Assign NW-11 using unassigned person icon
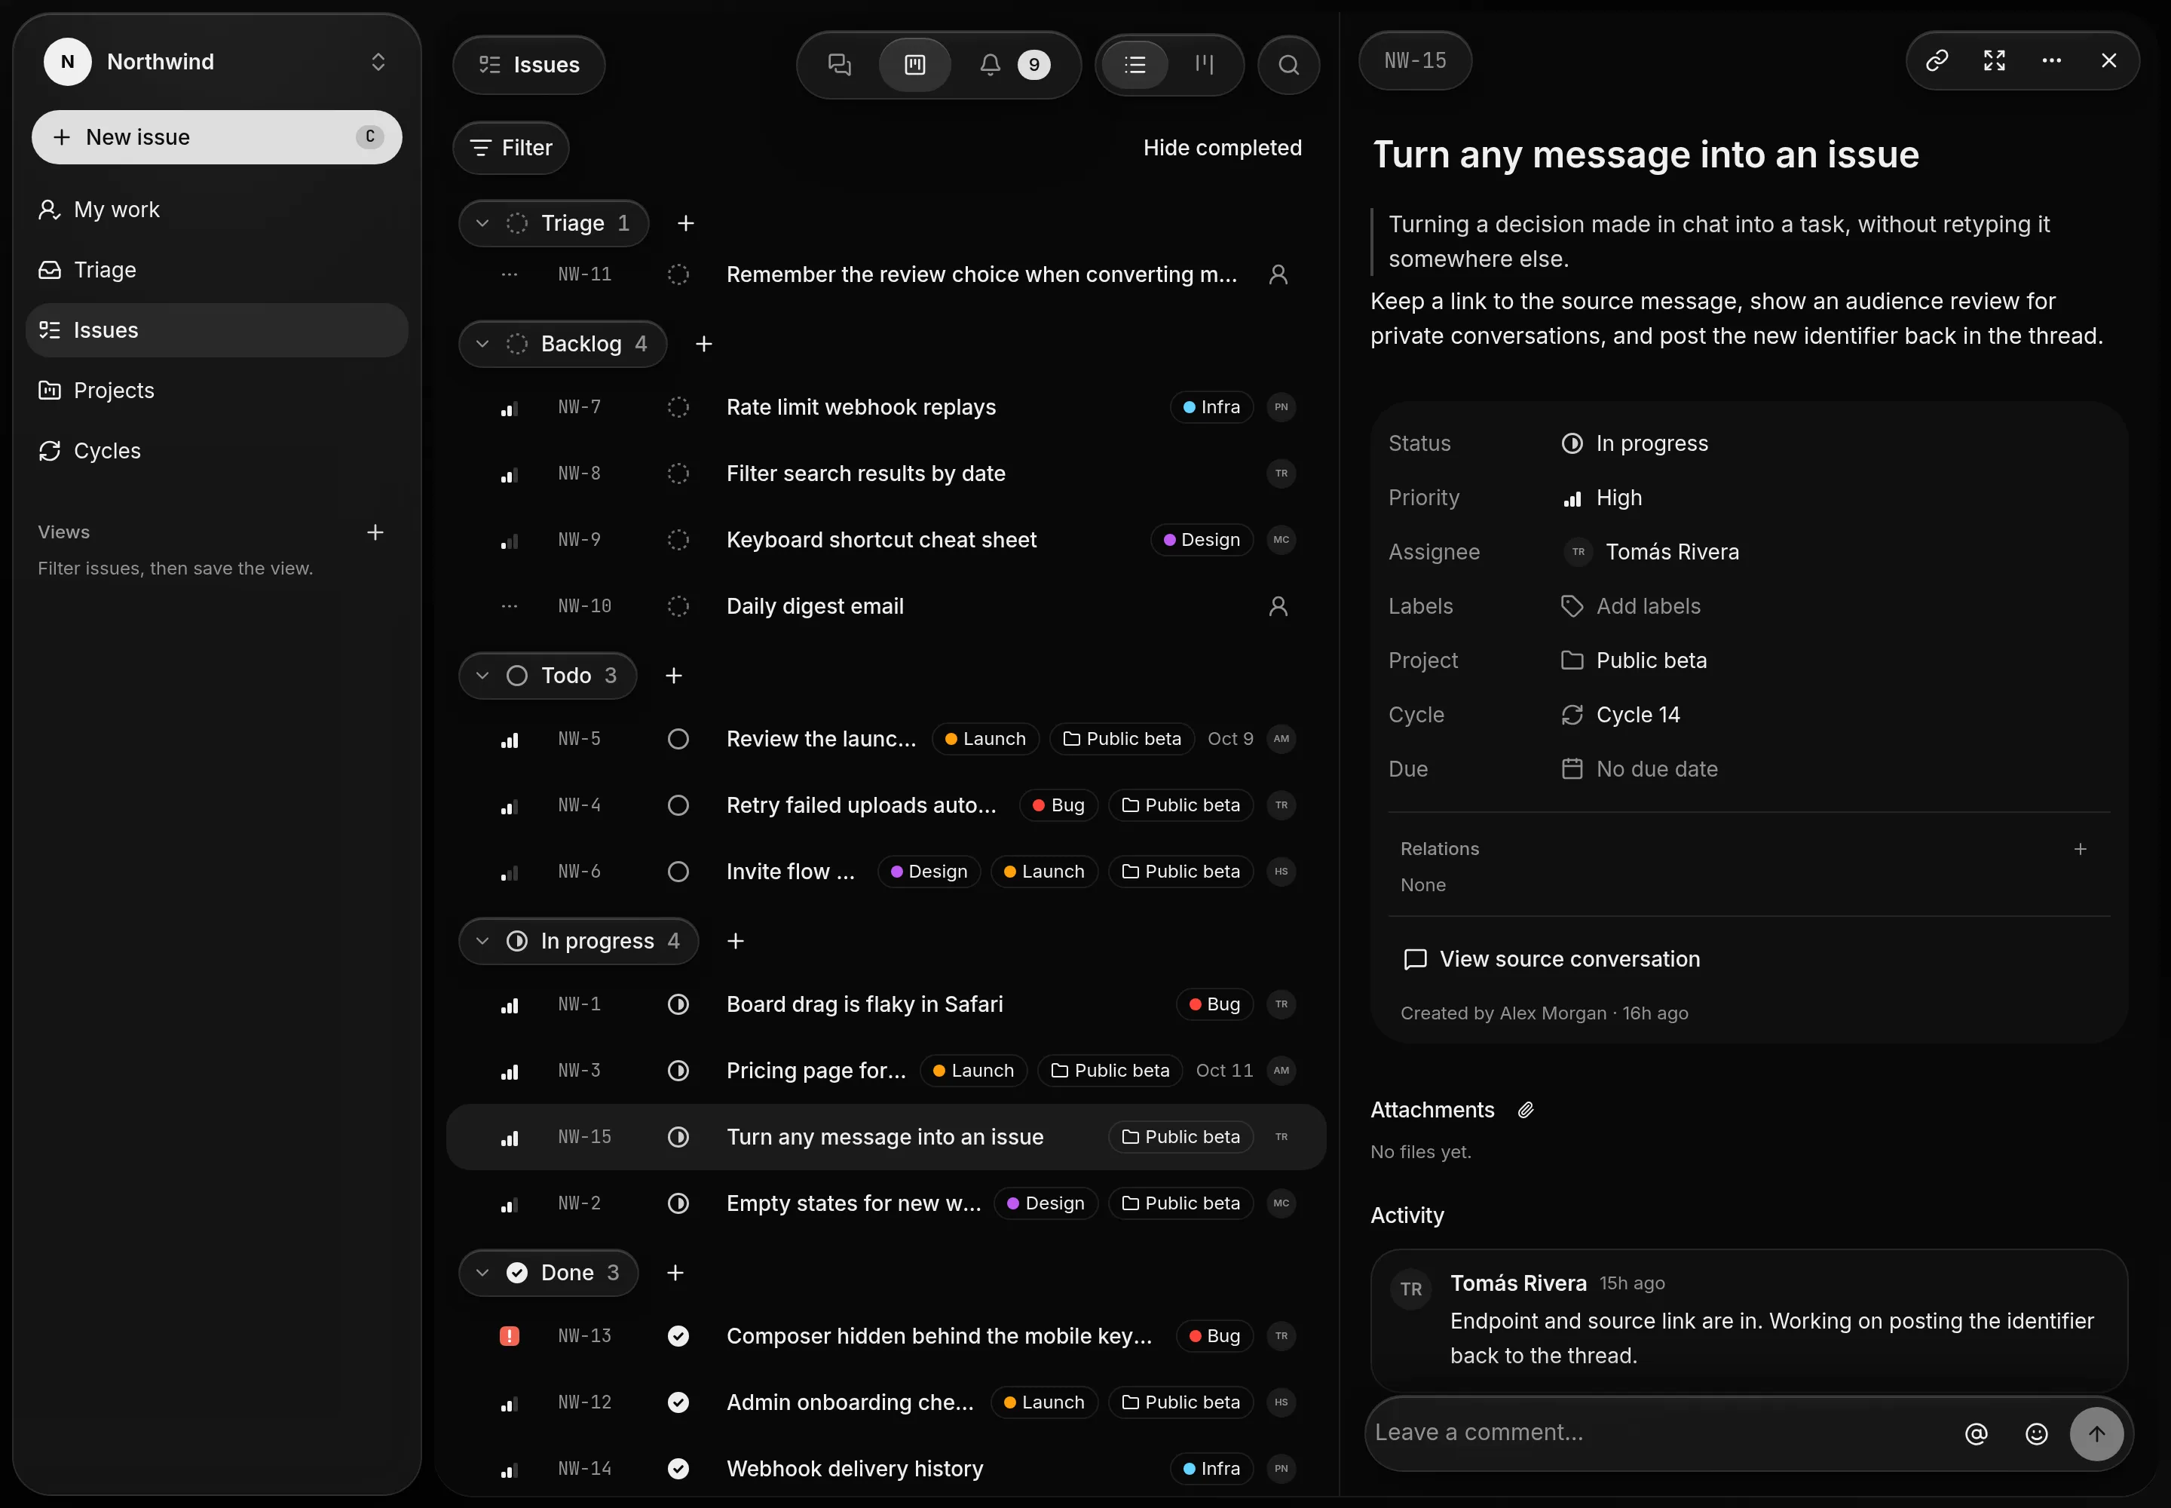 [x=1278, y=275]
